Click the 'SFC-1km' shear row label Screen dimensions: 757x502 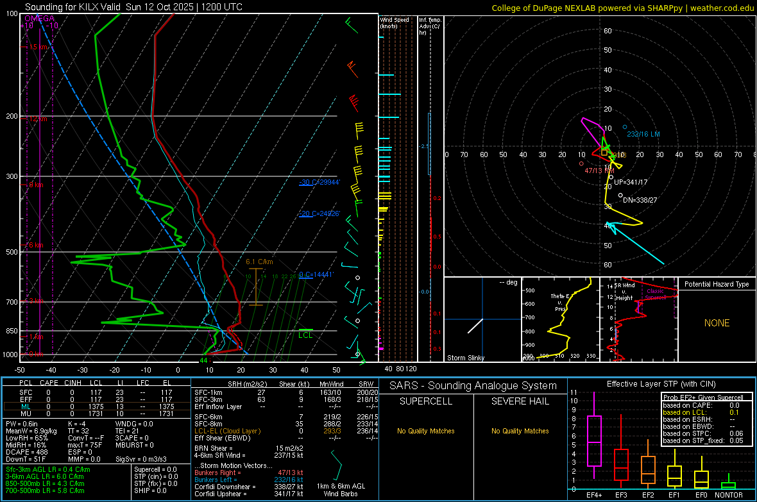pyautogui.click(x=208, y=392)
